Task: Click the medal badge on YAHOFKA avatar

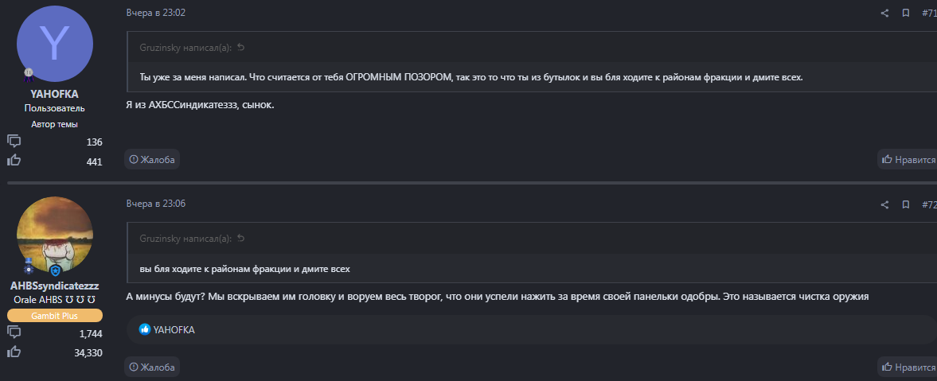Action: point(28,74)
